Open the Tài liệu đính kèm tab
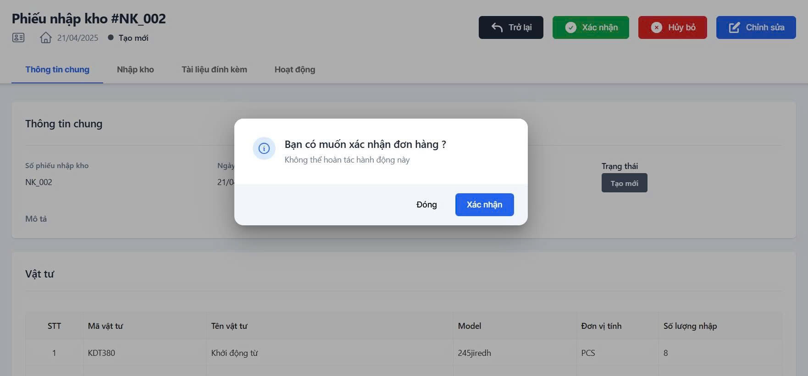The image size is (808, 376). click(x=214, y=70)
